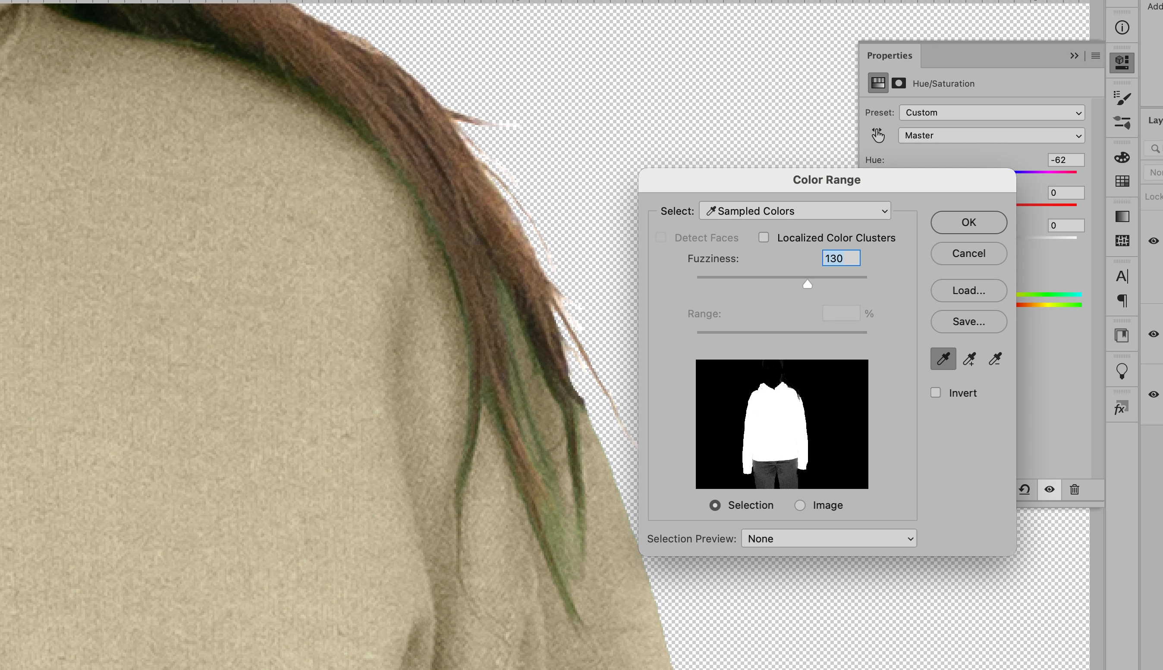Screen dimensions: 1163x670
Task: Open the Character panel icon
Action: tap(1122, 276)
